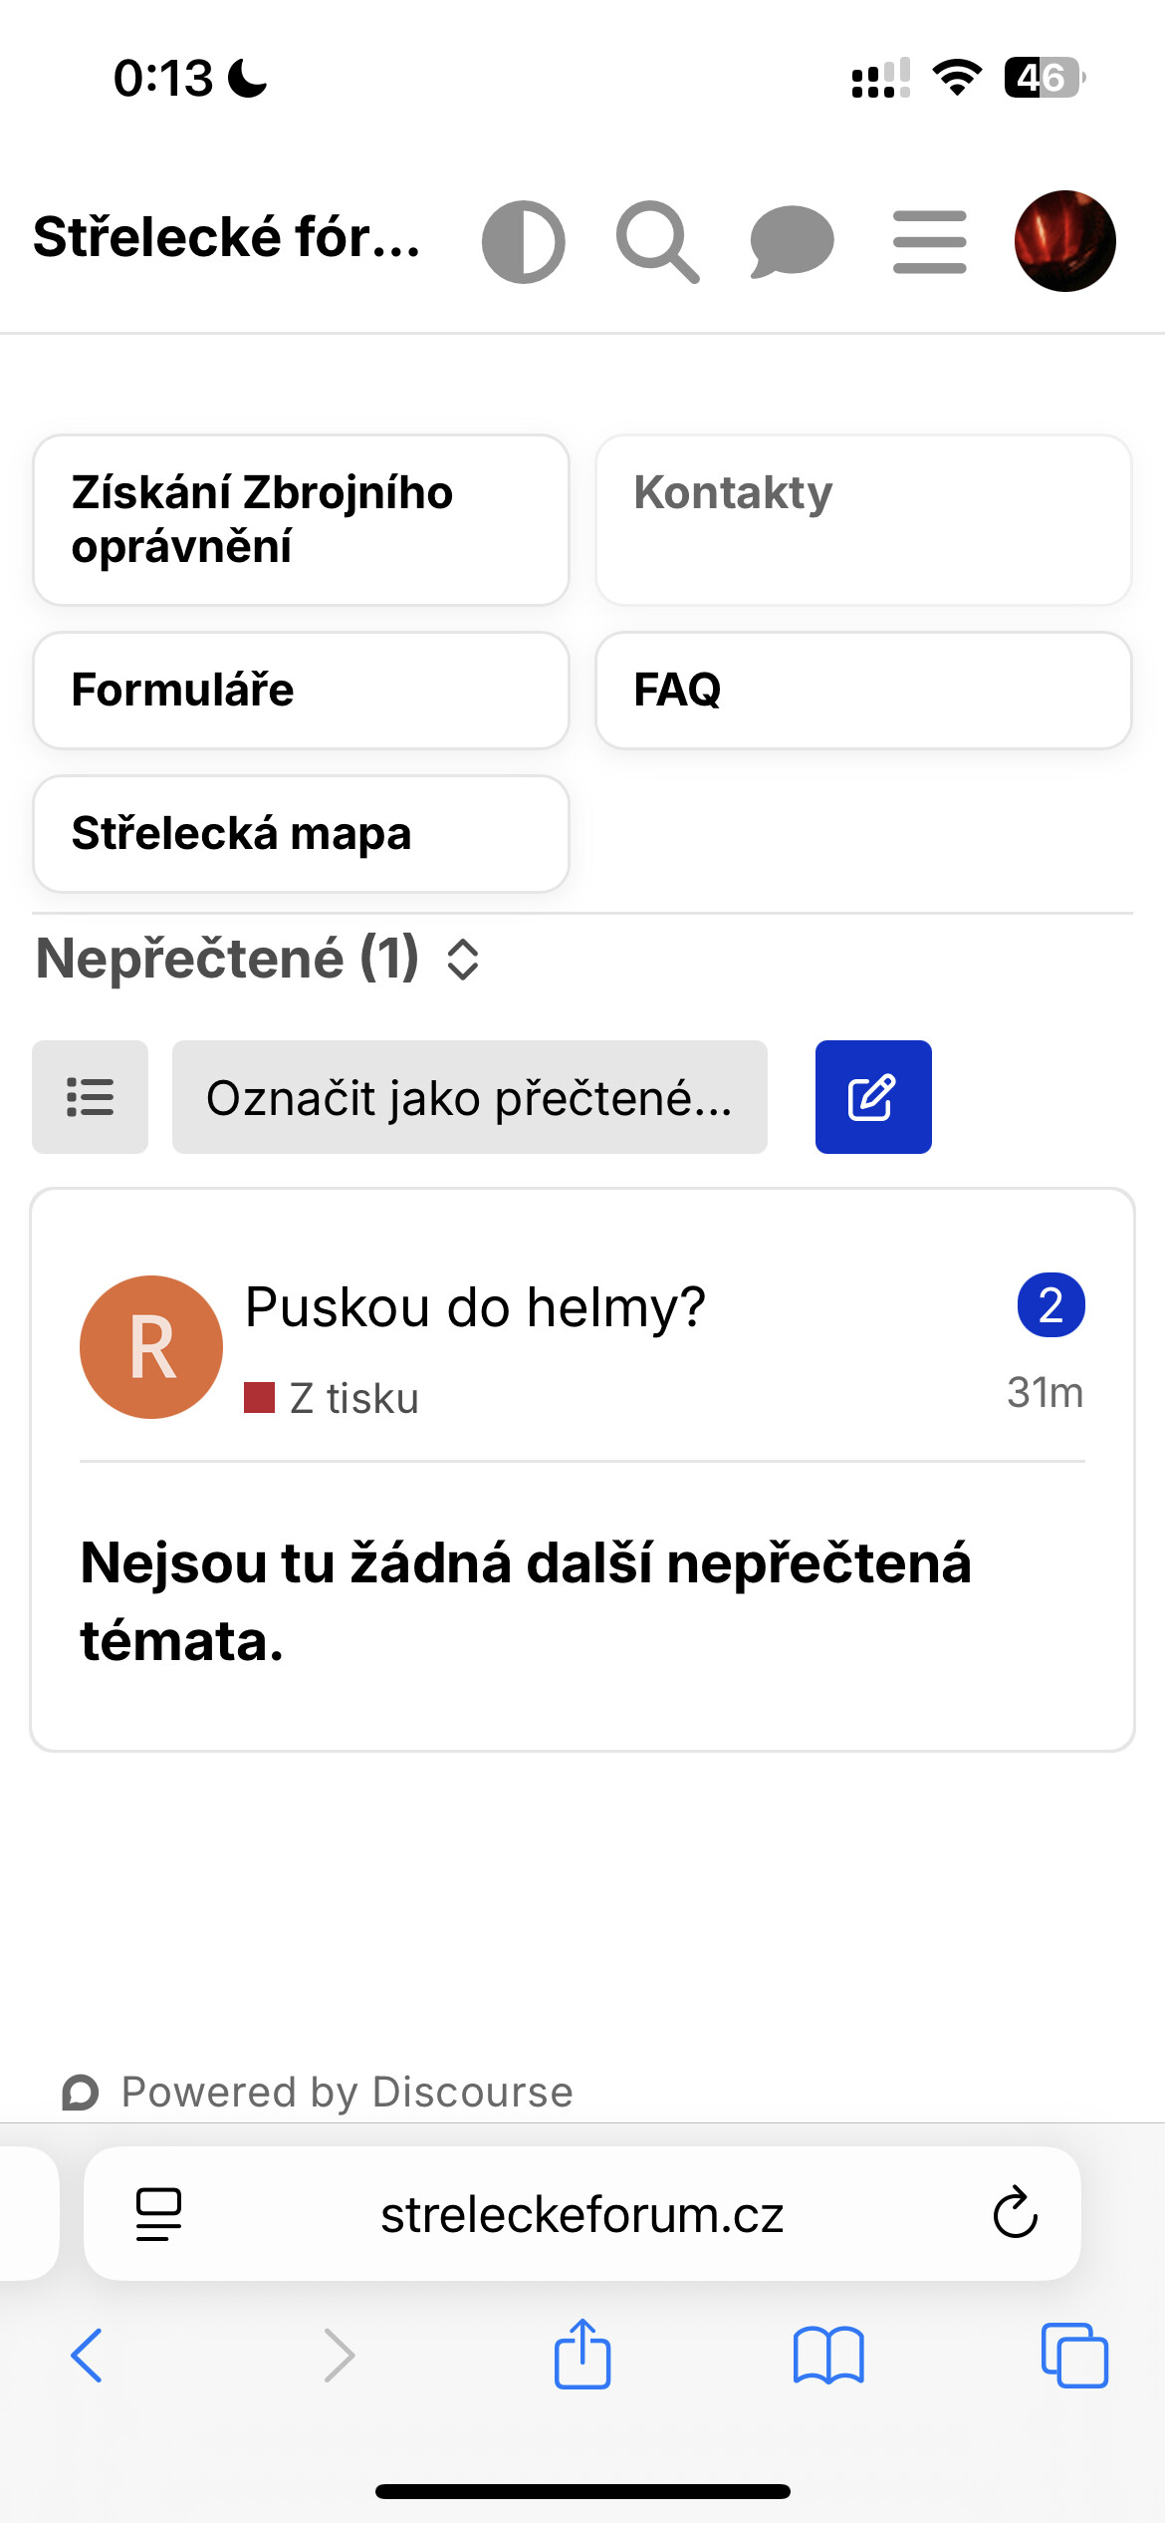Click the topic list options icon

90,1097
